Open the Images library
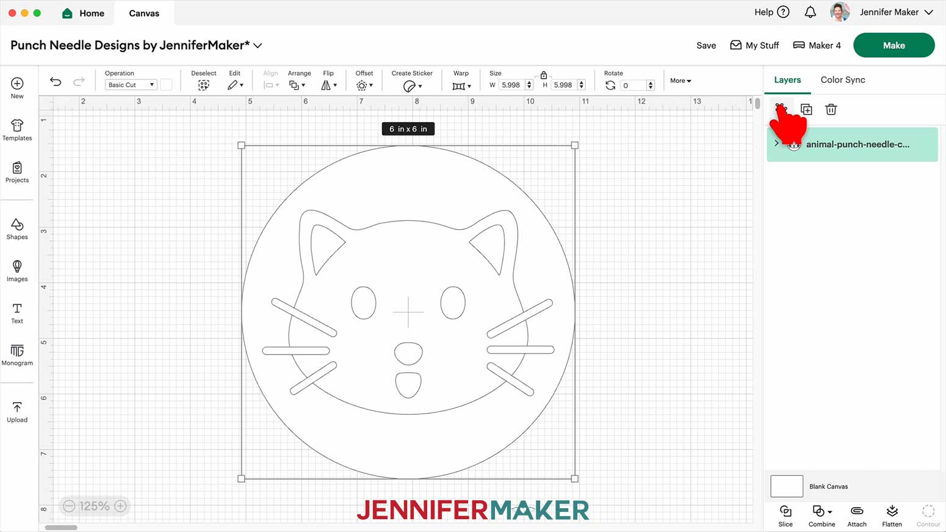Image resolution: width=946 pixels, height=532 pixels. 17,271
